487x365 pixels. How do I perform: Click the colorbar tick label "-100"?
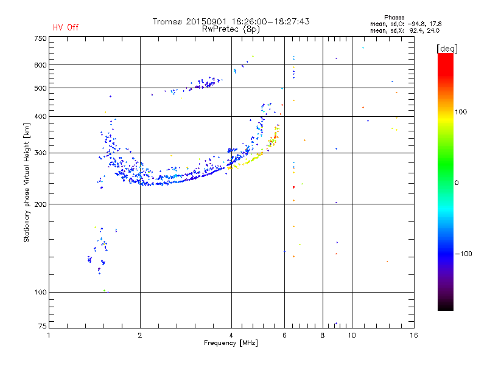point(464,254)
